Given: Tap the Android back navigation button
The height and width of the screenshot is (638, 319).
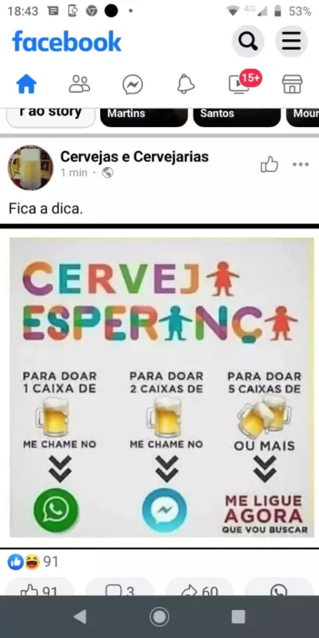Looking at the screenshot, I should point(80,617).
